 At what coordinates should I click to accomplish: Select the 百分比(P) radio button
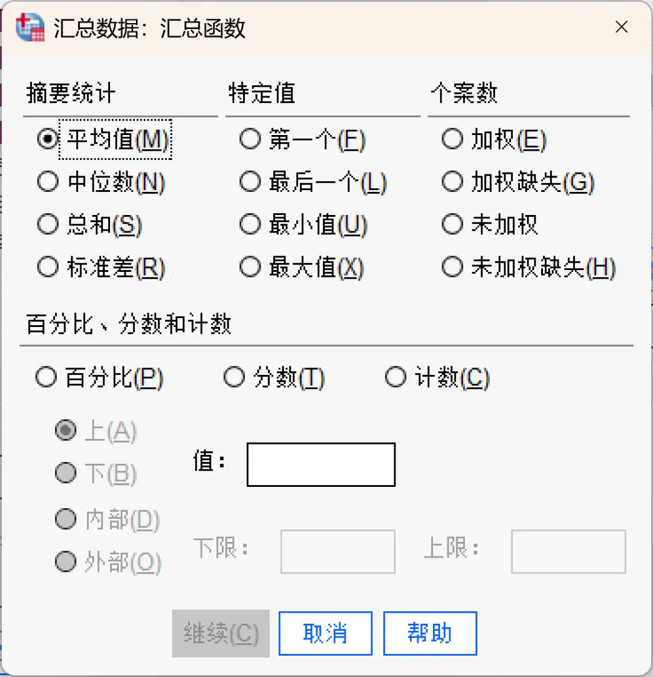click(x=46, y=378)
